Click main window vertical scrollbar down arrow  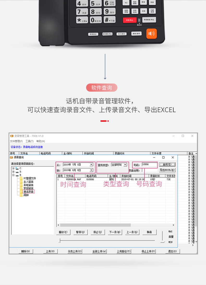196,241
